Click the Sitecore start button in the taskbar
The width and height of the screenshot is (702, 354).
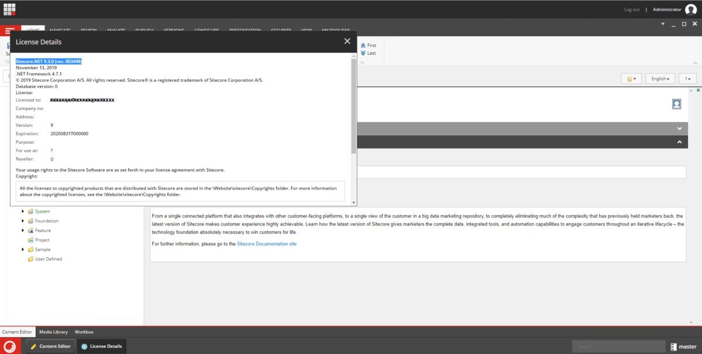(11, 346)
